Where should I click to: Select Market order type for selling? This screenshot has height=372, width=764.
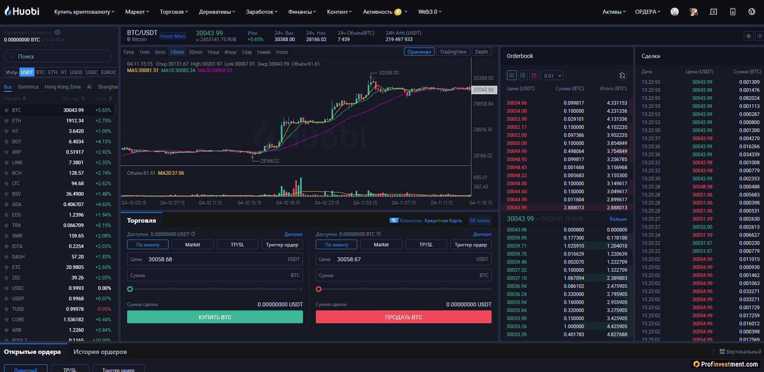381,244
